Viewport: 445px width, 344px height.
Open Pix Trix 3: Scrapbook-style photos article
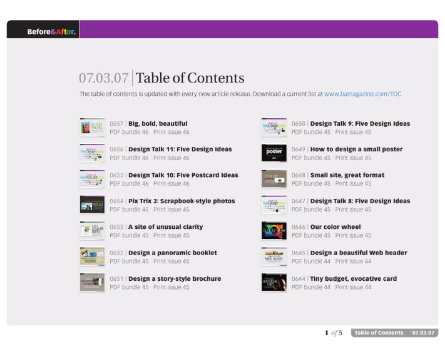tap(182, 201)
